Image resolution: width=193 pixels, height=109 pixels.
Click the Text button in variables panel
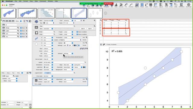13,73
